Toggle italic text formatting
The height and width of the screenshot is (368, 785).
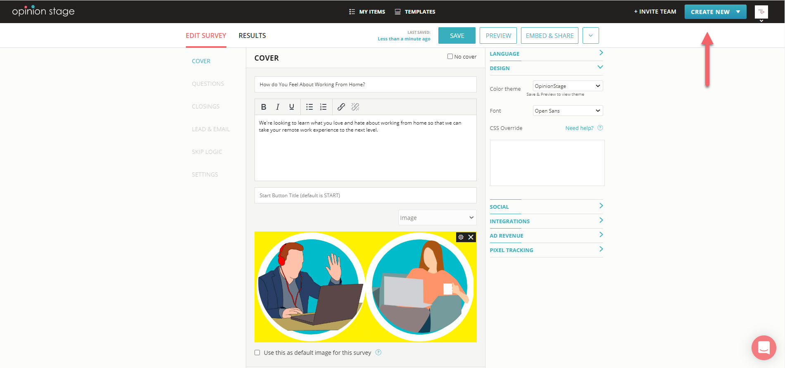278,107
